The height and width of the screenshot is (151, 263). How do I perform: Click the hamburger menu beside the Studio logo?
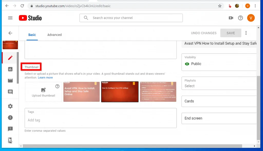(x=10, y=18)
